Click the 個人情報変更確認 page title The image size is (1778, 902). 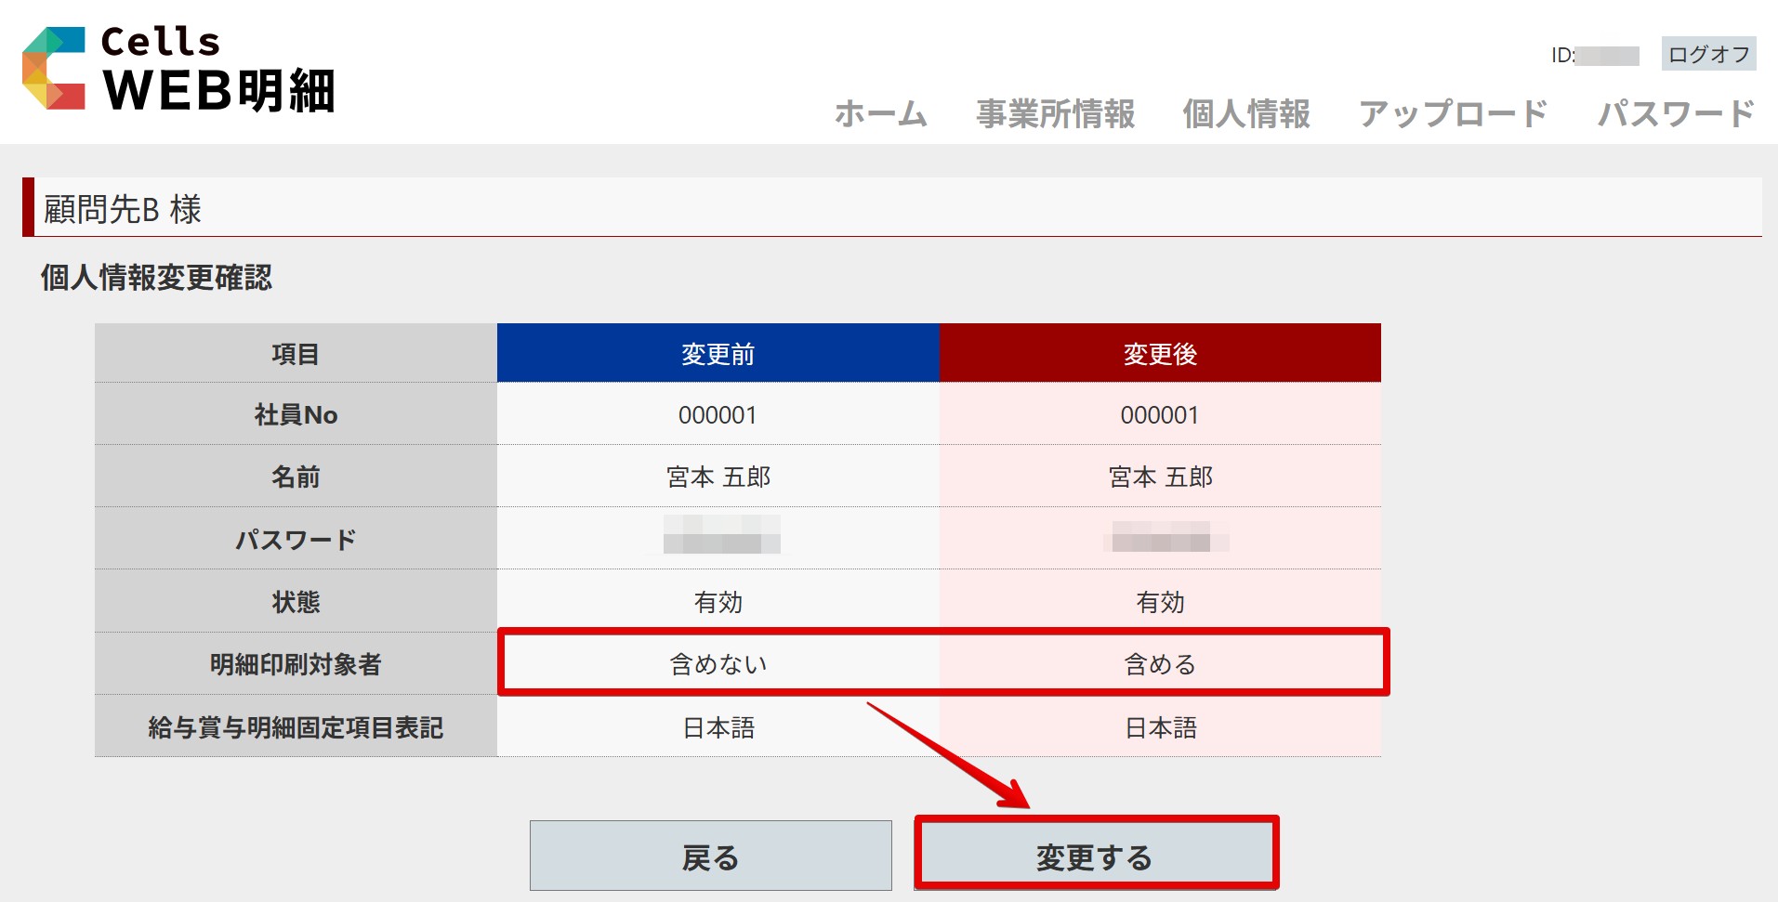[156, 278]
